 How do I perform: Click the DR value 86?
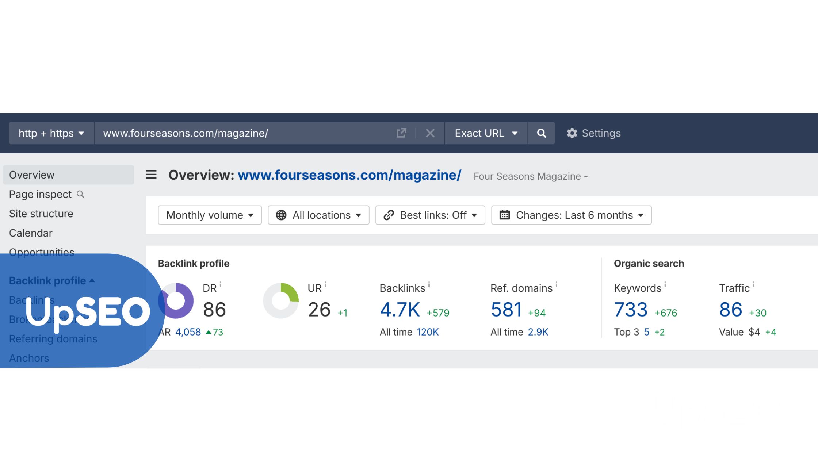[x=214, y=310]
